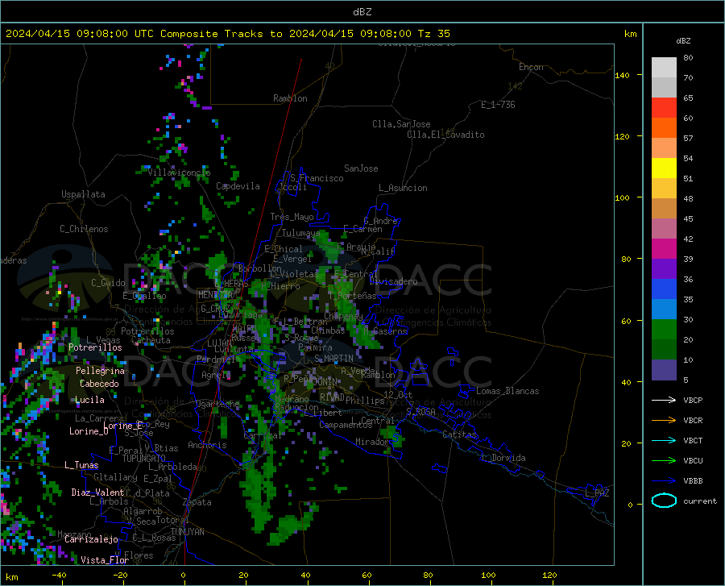
Task: Pick the dark green swatch below 20 dBZ
Action: [664, 350]
